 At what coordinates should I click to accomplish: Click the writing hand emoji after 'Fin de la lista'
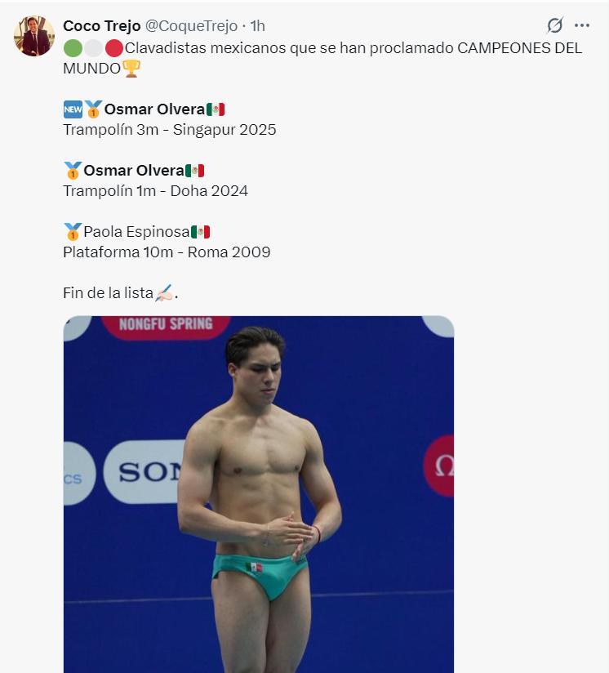pyautogui.click(x=165, y=293)
